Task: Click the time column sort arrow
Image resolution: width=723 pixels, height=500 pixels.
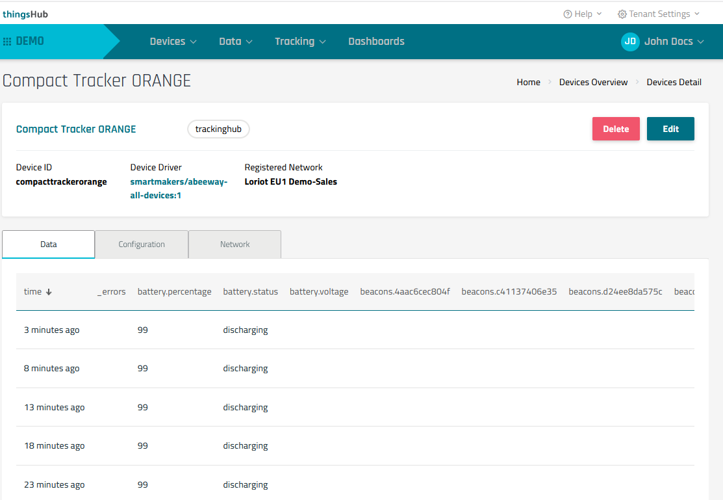Action: pyautogui.click(x=49, y=292)
